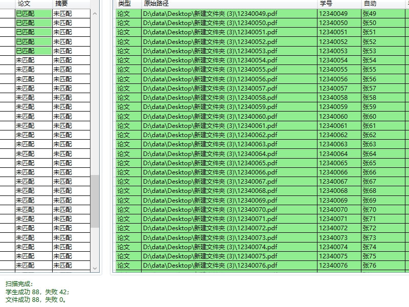409x307 pixels.
Task: Click the 扫描完成 status text
Action: (x=19, y=283)
